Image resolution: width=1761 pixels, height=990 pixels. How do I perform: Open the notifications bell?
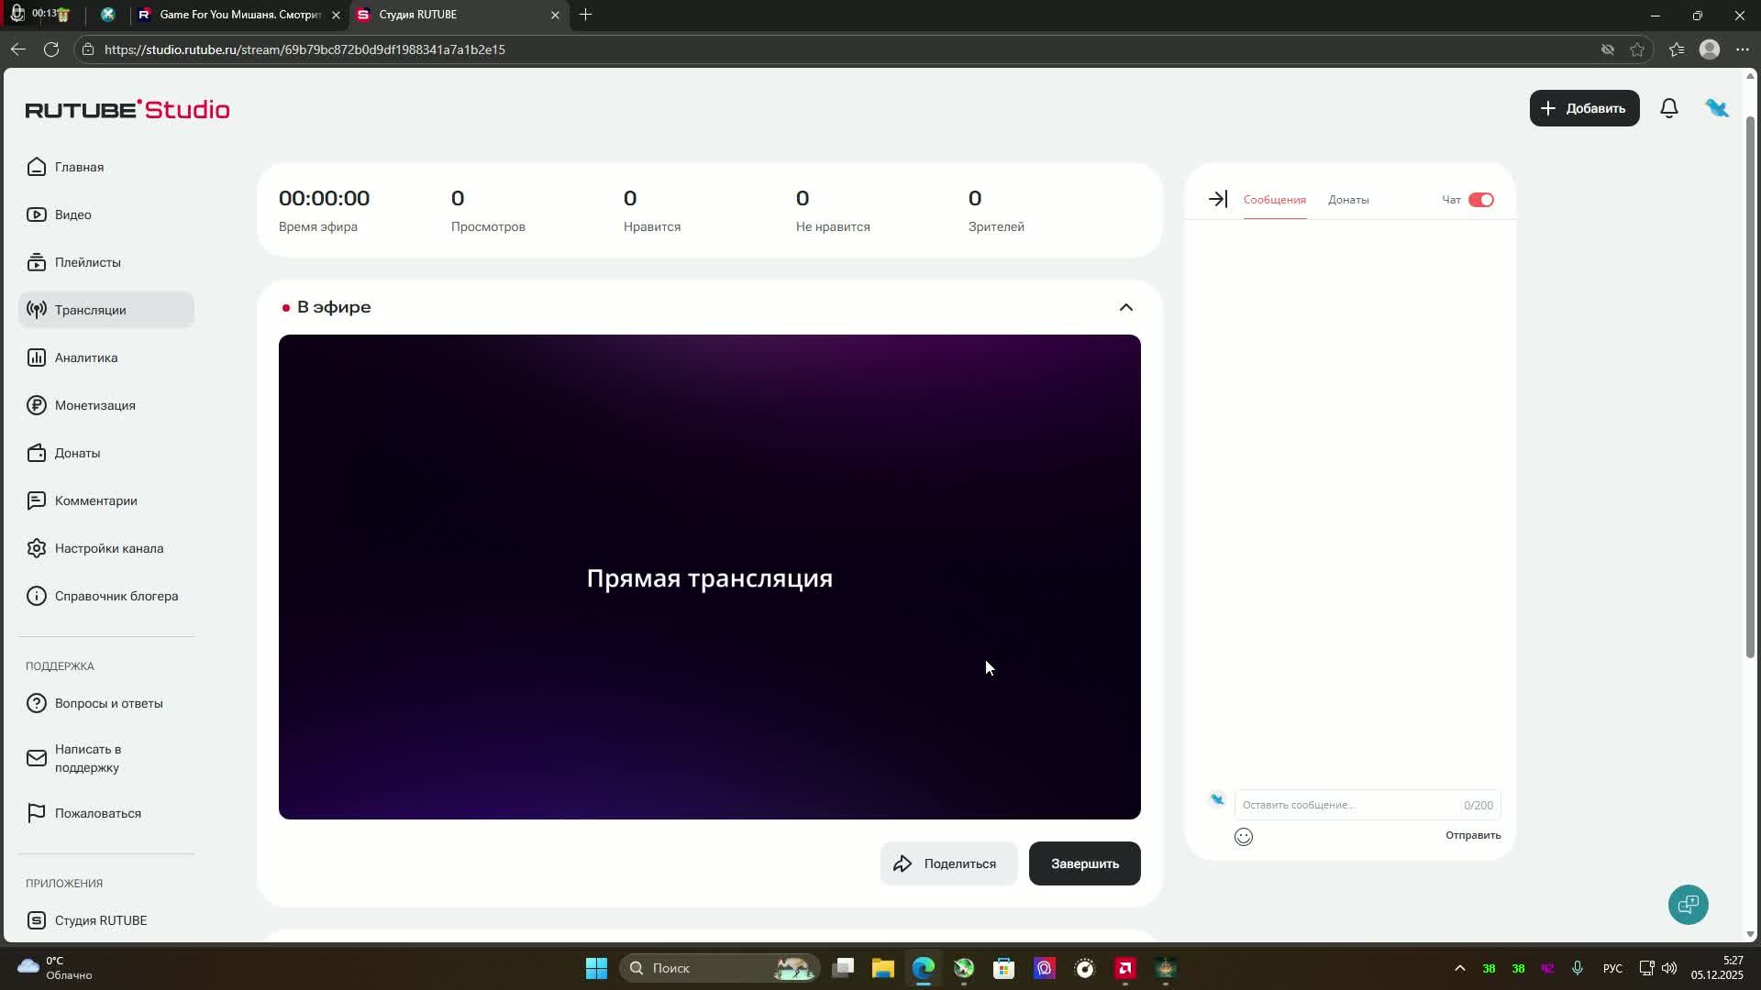click(1668, 107)
